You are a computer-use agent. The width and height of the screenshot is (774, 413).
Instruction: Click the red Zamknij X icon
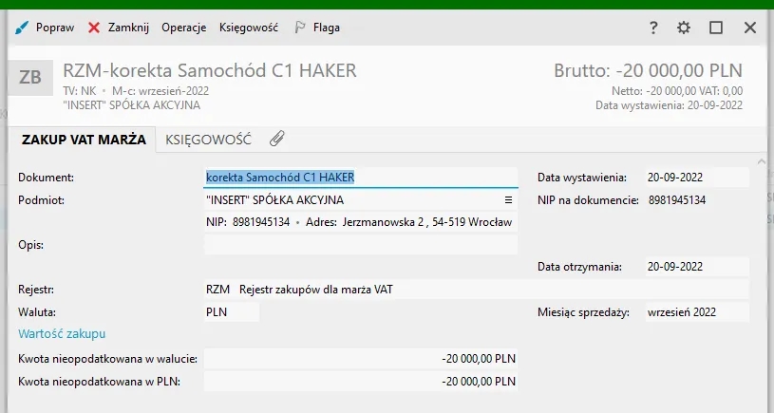point(94,28)
